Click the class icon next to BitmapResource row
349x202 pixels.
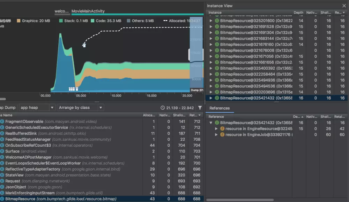(2, 199)
